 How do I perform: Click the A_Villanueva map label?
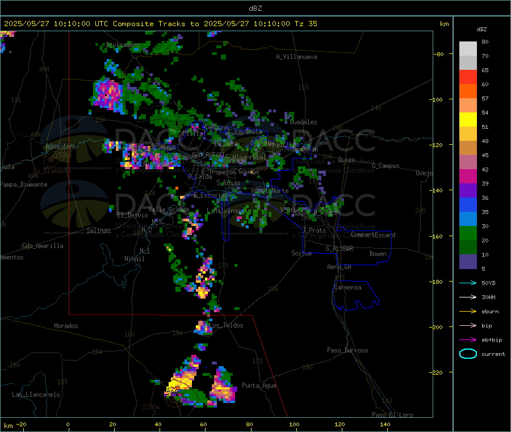click(x=296, y=57)
